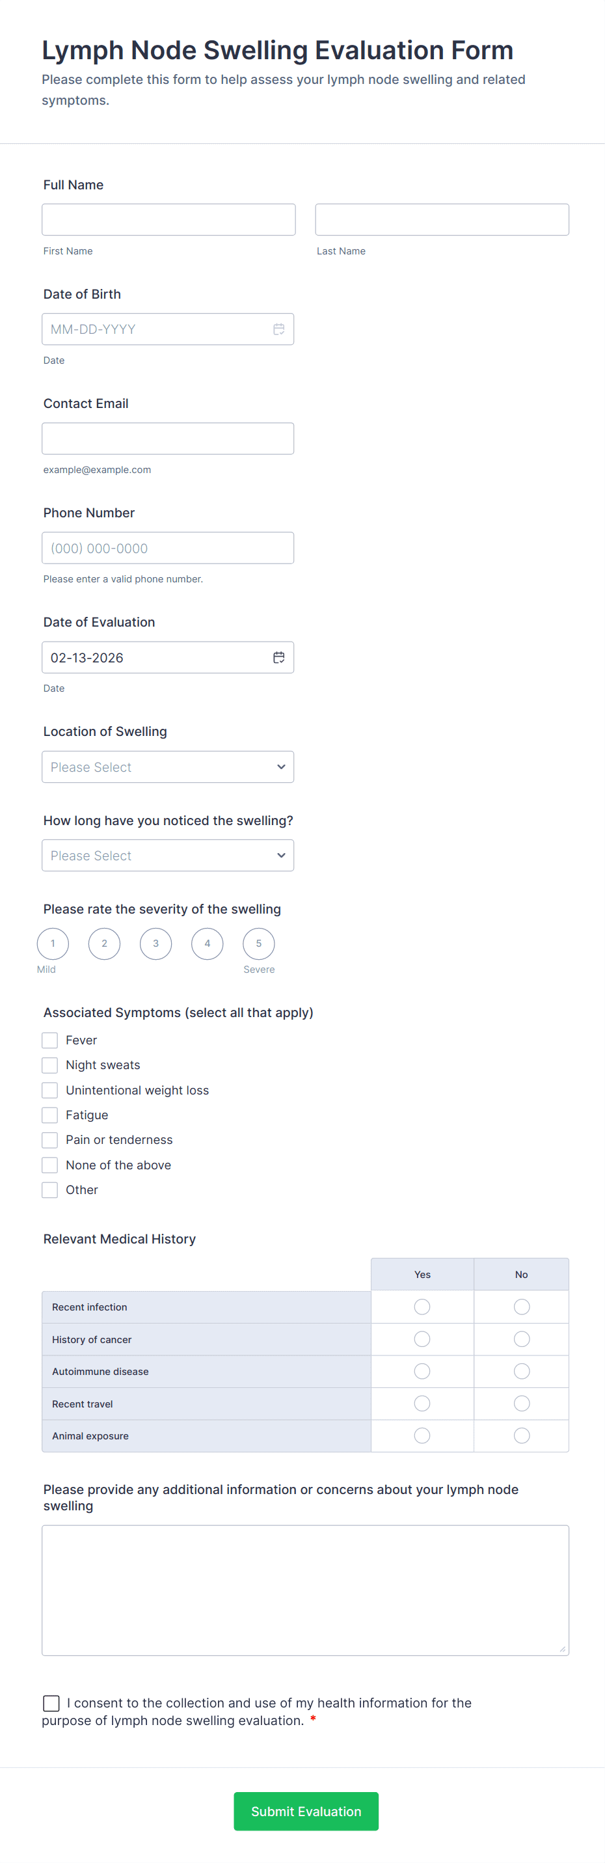Expand the Location of Swelling dropdown
Viewport: 605px width, 1863px height.
click(168, 767)
